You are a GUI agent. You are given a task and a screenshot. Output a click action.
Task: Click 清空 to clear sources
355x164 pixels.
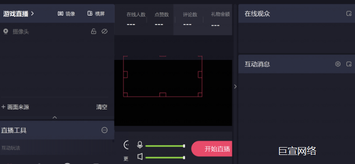coord(101,107)
